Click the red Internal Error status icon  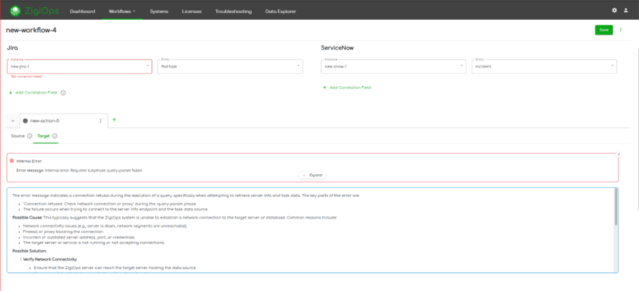tap(12, 161)
